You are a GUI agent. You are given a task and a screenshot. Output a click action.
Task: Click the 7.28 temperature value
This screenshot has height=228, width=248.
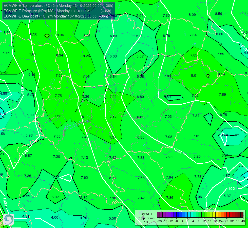[169, 157]
